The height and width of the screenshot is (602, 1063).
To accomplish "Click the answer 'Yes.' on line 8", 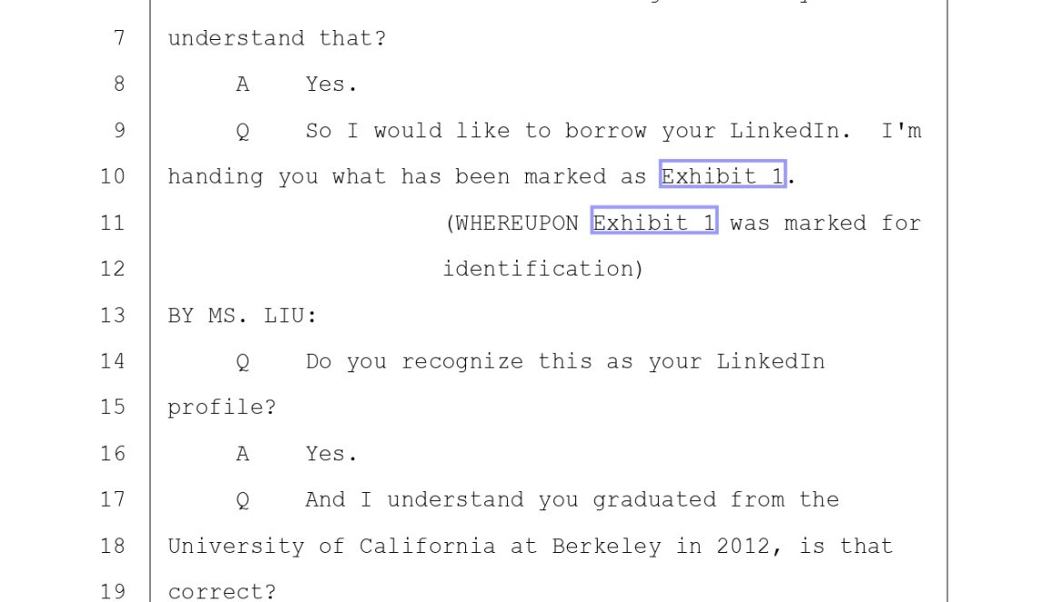I will [x=331, y=84].
